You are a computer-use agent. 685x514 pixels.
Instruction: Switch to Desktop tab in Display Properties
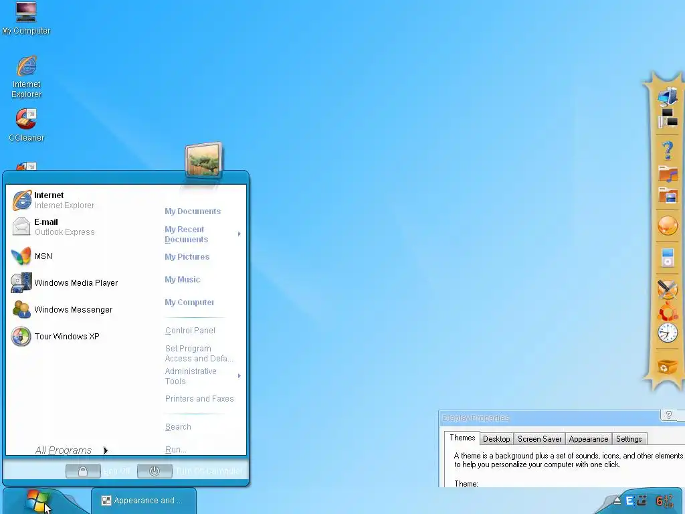496,439
